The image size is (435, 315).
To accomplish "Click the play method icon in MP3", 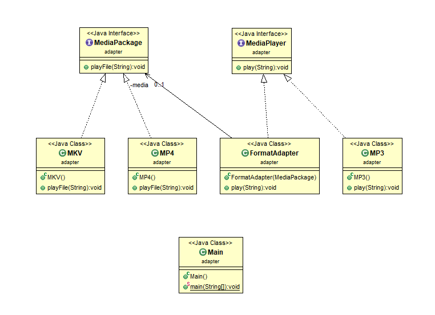I will [x=349, y=188].
